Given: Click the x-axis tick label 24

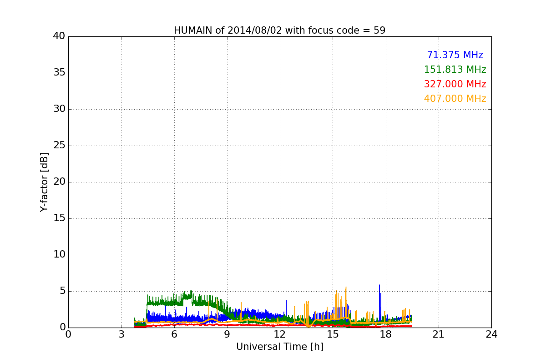Looking at the screenshot, I should point(491,334).
